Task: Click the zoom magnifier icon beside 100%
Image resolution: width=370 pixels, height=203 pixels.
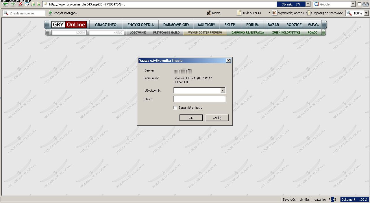Action: [x=349, y=13]
